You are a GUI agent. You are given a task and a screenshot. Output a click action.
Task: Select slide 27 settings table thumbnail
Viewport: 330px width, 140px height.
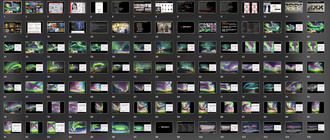point(251,27)
